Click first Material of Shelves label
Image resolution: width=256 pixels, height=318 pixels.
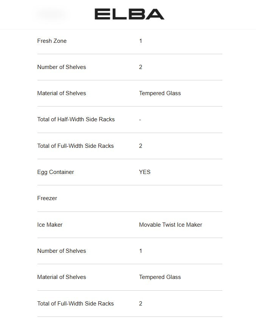click(62, 93)
